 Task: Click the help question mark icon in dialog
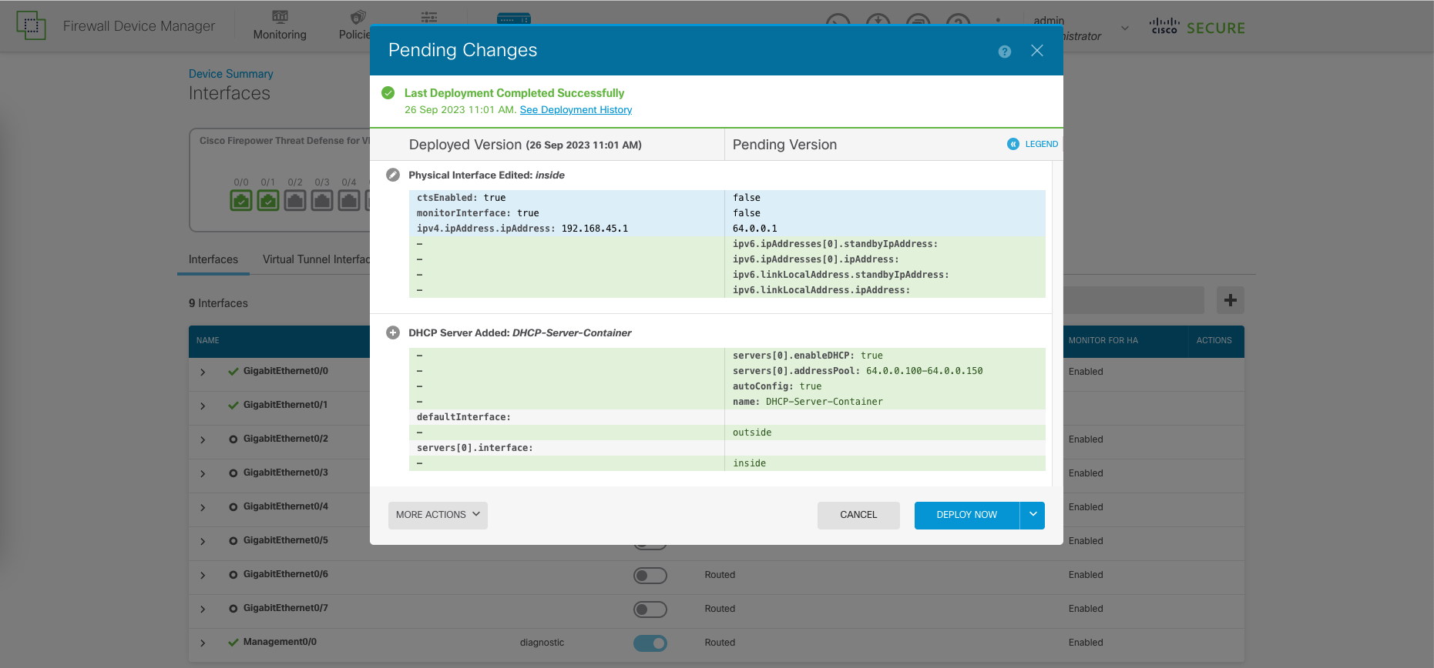coord(1004,52)
